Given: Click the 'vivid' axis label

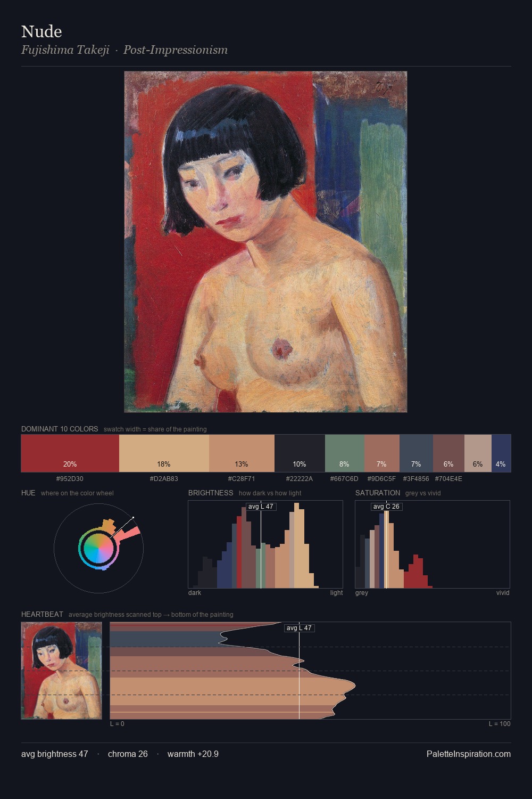Looking at the screenshot, I should [x=503, y=593].
